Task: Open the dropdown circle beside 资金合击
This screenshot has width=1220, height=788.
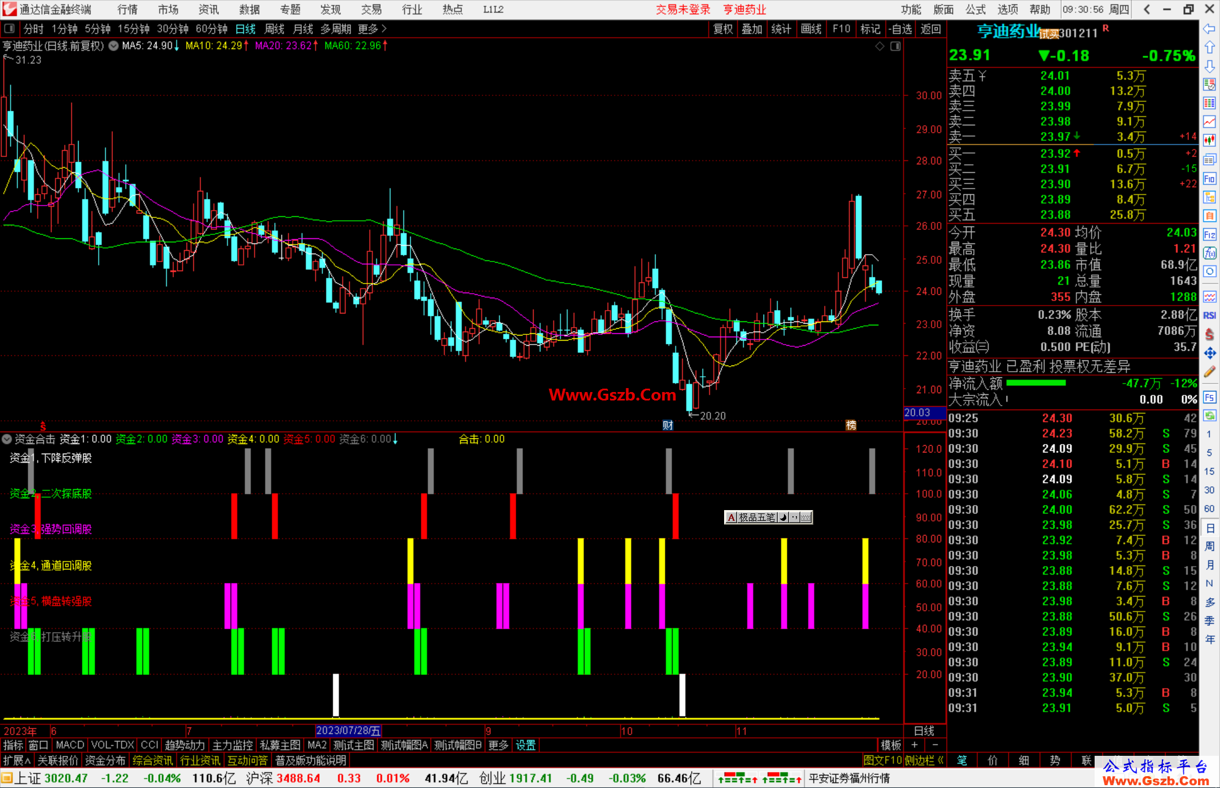Action: (7, 439)
